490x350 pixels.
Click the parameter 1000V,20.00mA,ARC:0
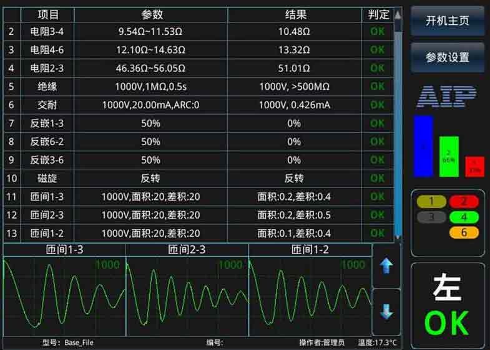150,105
